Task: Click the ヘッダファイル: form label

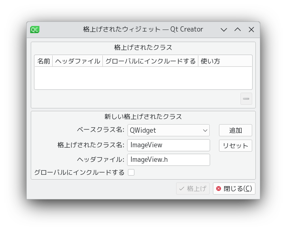Action: click(101, 159)
